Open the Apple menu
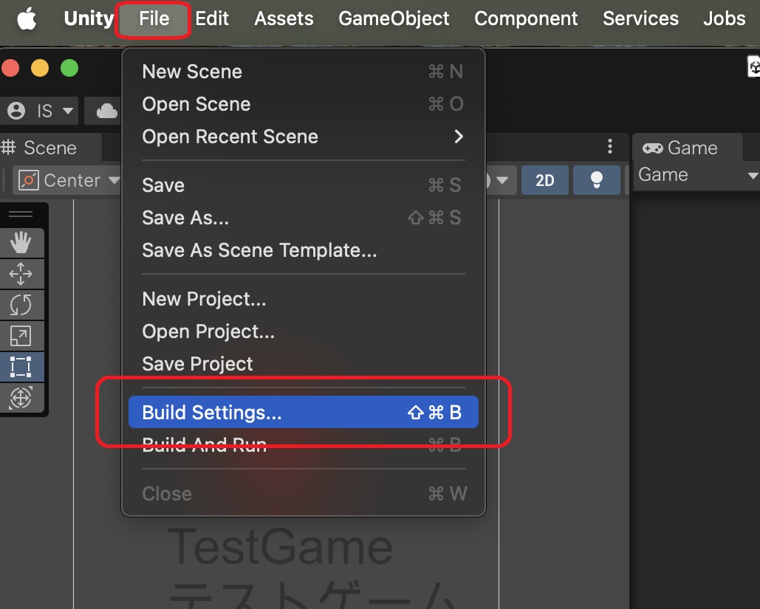The width and height of the screenshot is (760, 609). [x=27, y=19]
